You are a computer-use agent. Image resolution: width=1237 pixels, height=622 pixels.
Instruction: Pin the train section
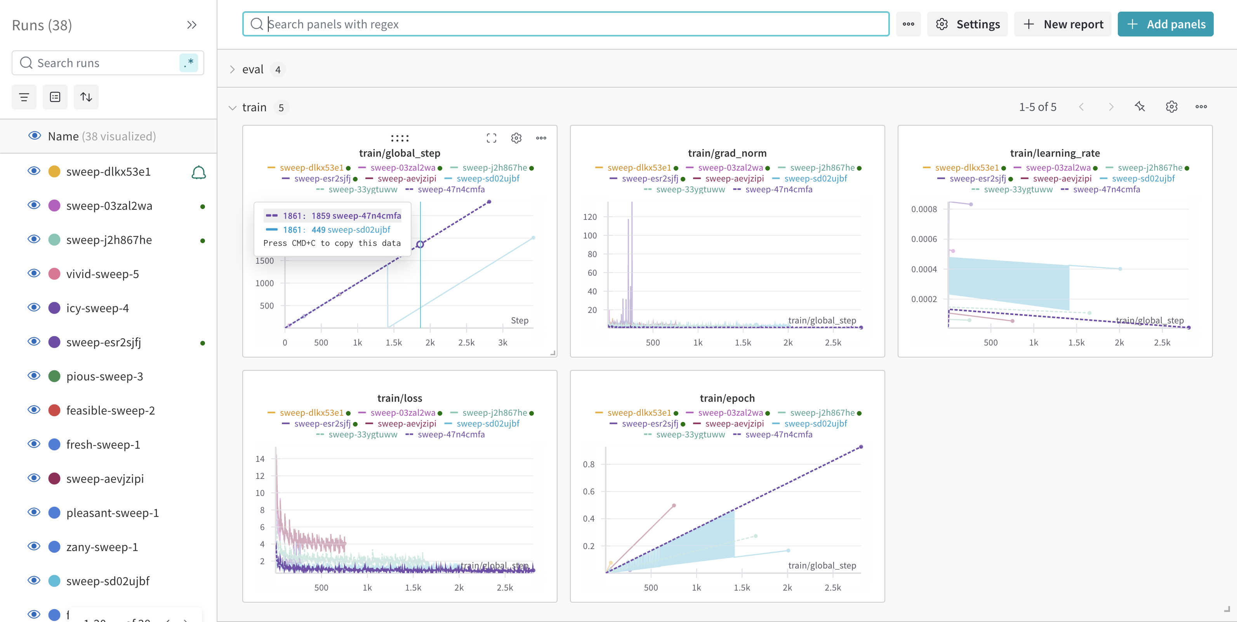tap(1140, 107)
